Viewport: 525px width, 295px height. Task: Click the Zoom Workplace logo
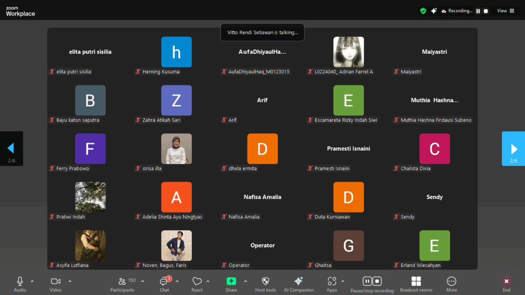pyautogui.click(x=21, y=11)
